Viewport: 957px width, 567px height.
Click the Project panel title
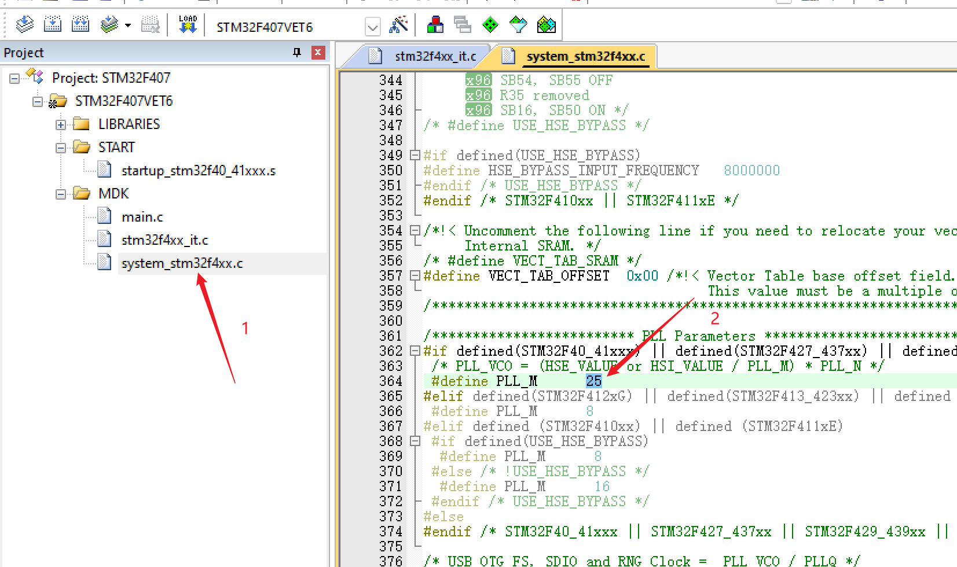pos(24,53)
